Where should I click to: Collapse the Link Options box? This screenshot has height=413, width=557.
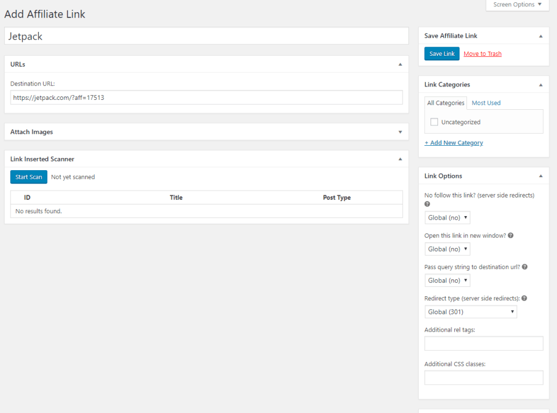coord(541,176)
